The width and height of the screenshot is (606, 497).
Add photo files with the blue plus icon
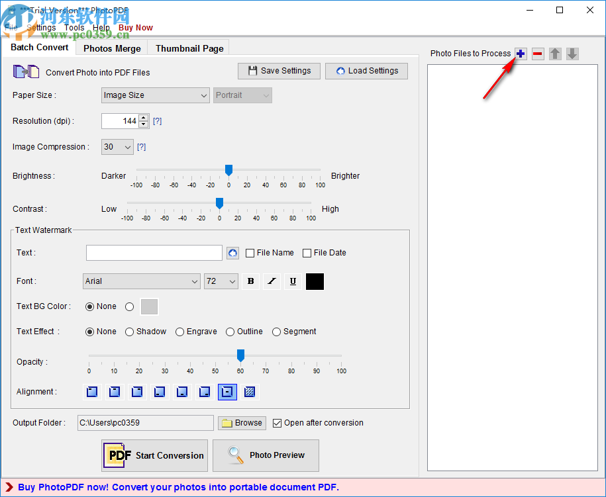[521, 54]
